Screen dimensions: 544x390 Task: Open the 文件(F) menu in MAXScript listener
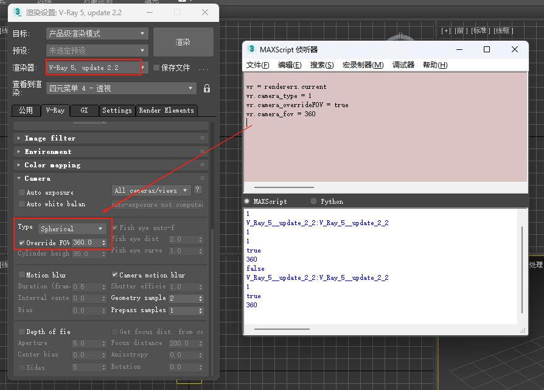coord(258,65)
